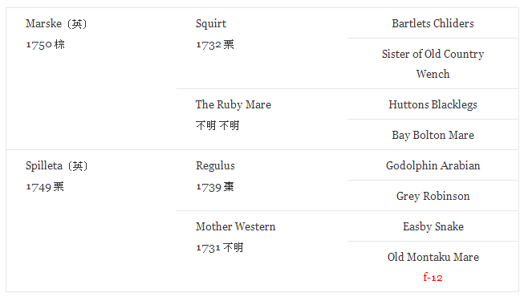Screen dimensions: 524x297
Task: Open the Mother Western entry
Action: [x=236, y=226]
